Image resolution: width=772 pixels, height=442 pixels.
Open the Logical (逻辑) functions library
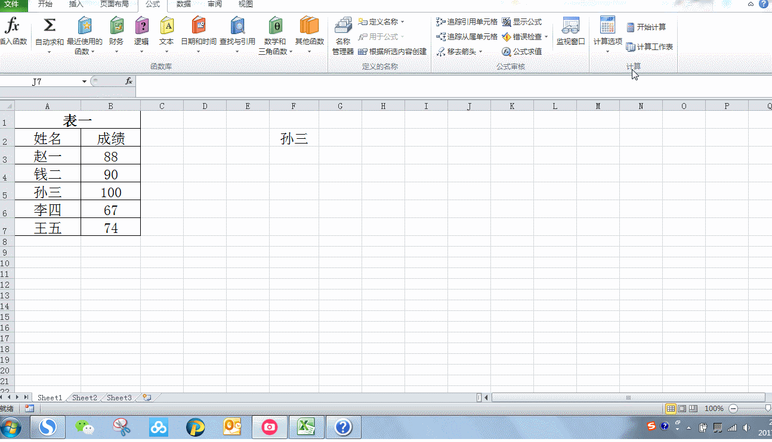[x=141, y=36]
